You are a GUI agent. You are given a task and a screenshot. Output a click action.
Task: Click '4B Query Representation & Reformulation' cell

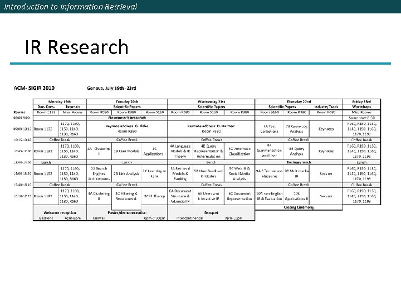pos(208,151)
